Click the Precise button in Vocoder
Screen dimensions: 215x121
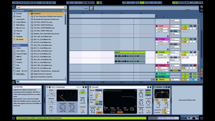(120, 112)
